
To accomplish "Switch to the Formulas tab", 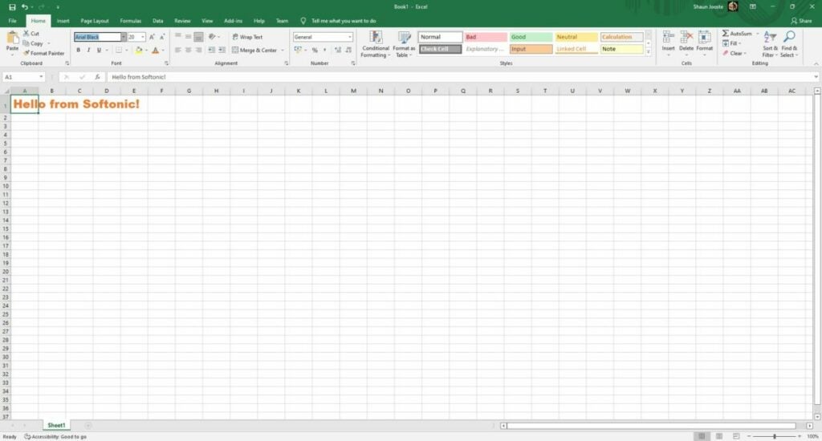I will [x=131, y=21].
